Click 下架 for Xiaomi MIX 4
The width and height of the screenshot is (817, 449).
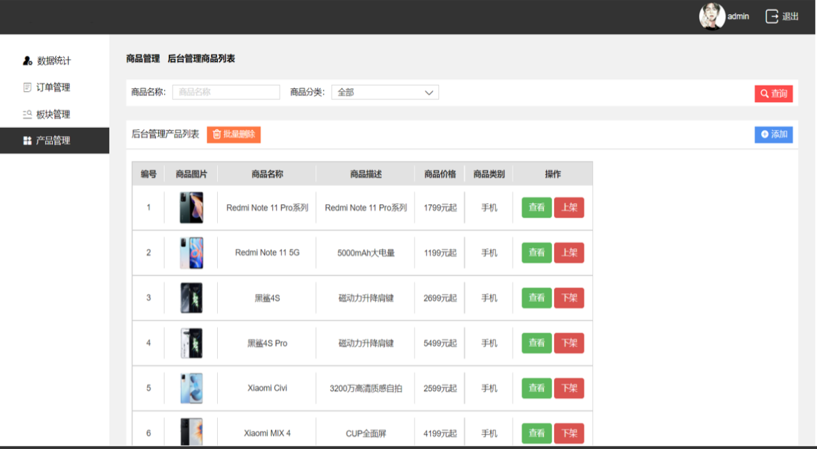(x=569, y=433)
